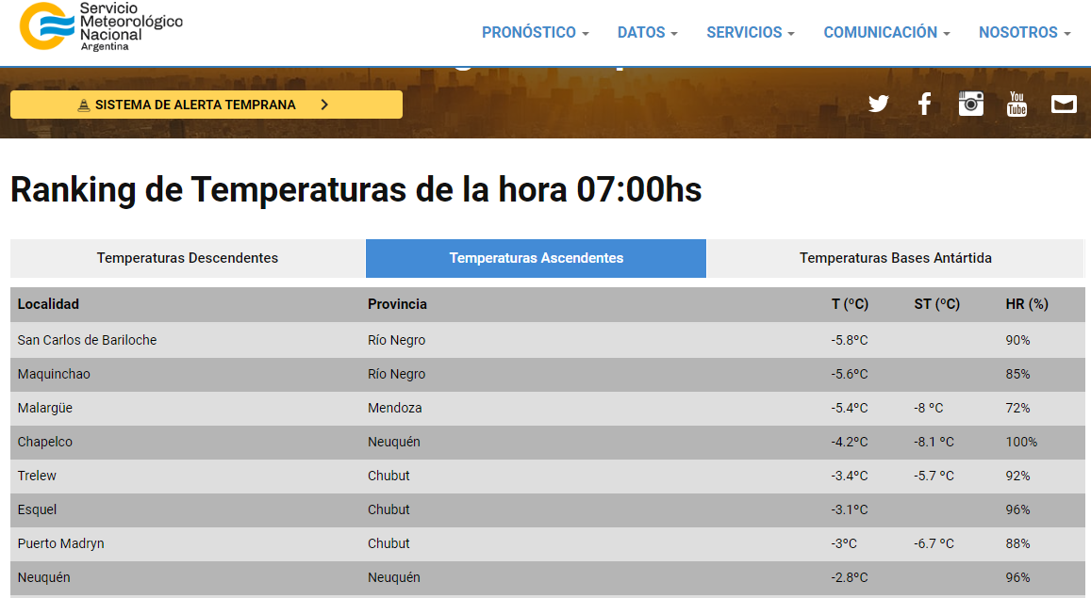The image size is (1091, 598).
Task: Click the Sistema de Alerta Temprana button
Action: 206,105
